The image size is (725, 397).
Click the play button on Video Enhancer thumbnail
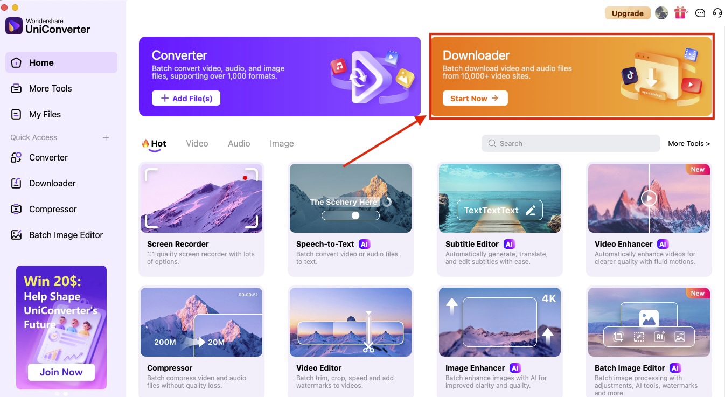(649, 198)
